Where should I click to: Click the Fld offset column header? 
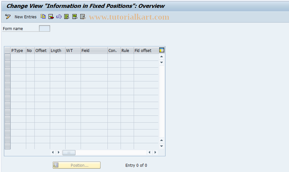coord(146,50)
